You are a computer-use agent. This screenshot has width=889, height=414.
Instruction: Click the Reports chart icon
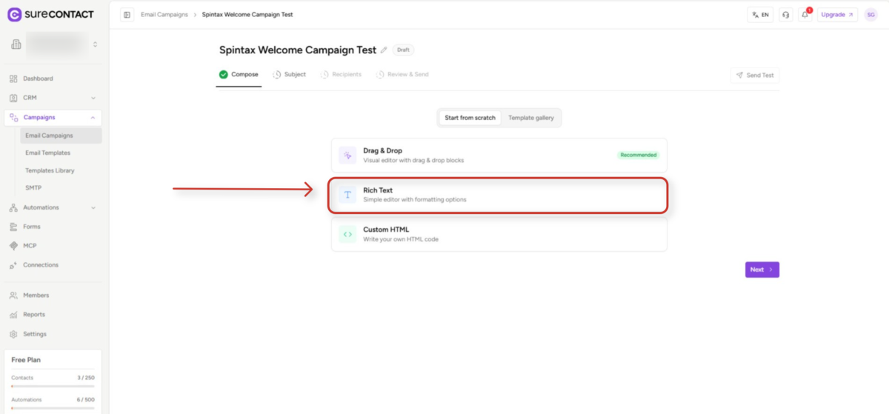pyautogui.click(x=13, y=315)
